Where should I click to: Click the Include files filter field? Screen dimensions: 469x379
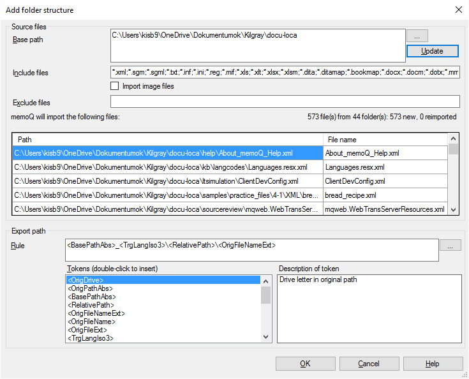tap(285, 72)
